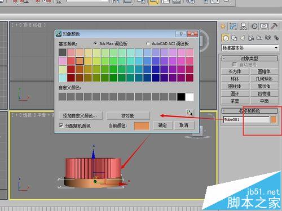This screenshot has height=211, width=282.
Task: Create a 长方体 primitive
Action: point(235,71)
